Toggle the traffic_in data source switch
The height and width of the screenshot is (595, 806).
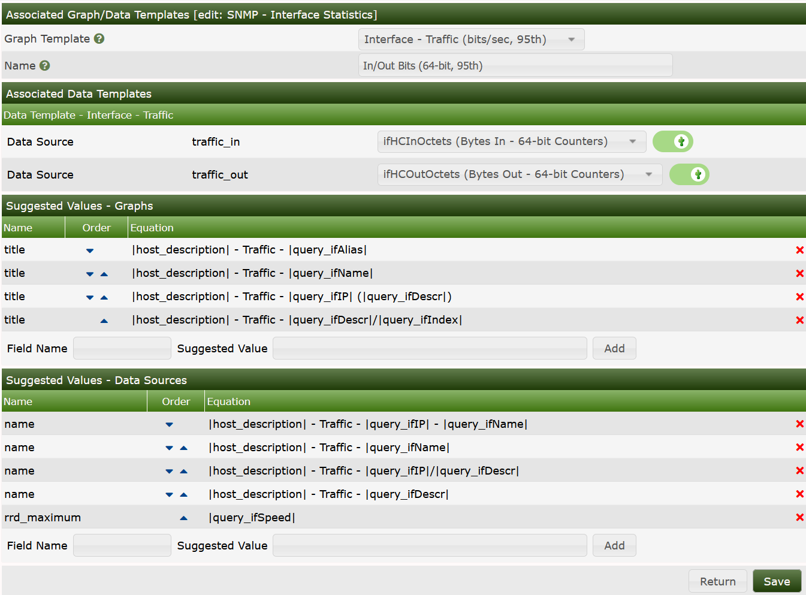pyautogui.click(x=672, y=141)
